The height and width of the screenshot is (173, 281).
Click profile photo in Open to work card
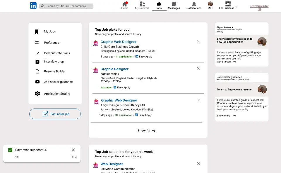pyautogui.click(x=262, y=42)
